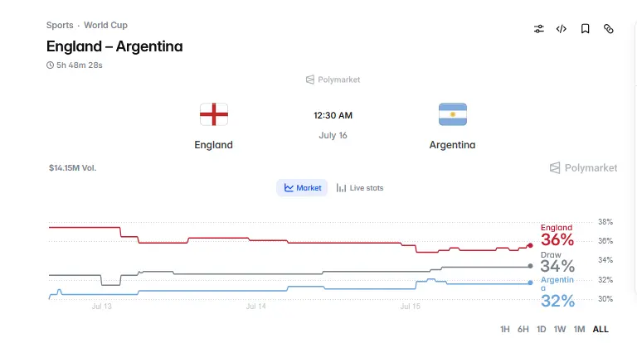This screenshot has height=343, width=637.
Task: Select the 1H time range
Action: pos(504,329)
